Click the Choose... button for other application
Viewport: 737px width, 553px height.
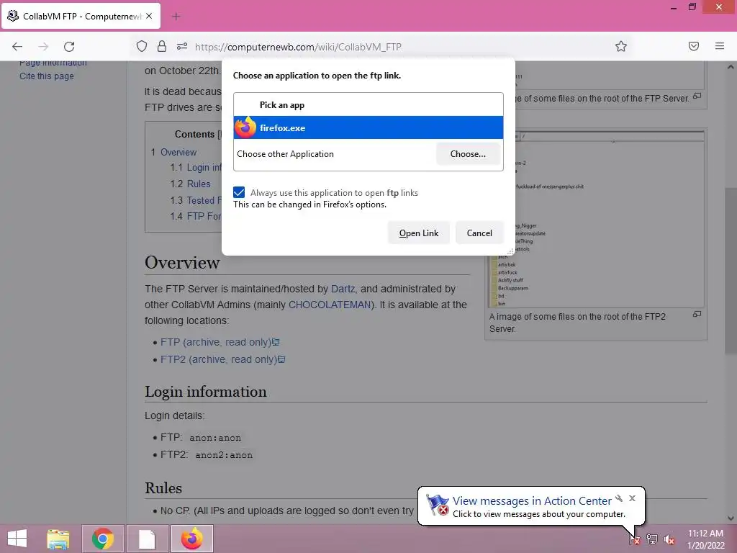tap(468, 154)
